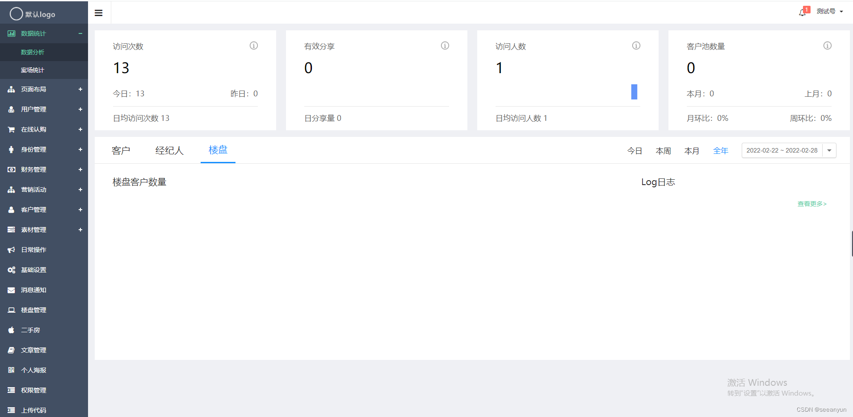This screenshot has height=417, width=853.
Task: Open the date range picker dropdown
Action: [829, 150]
